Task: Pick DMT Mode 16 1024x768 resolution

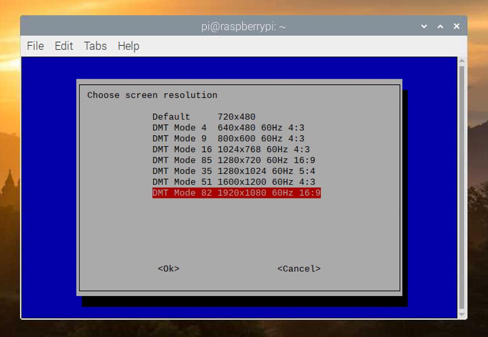Action: [x=231, y=149]
